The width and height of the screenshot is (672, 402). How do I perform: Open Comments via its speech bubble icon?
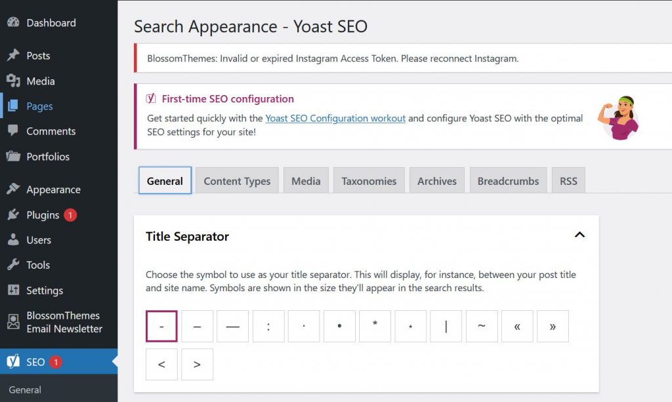(14, 131)
